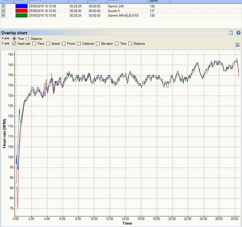The height and width of the screenshot is (227, 242).
Task: Select the Garmin 945+ELEVATE location cell
Action: coord(123,15)
